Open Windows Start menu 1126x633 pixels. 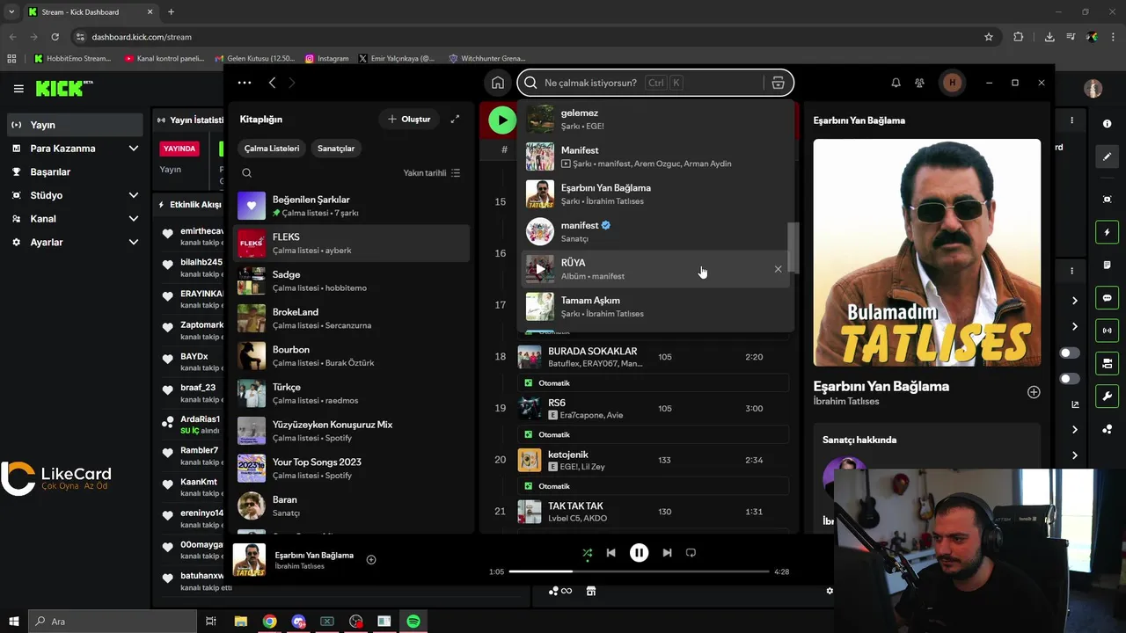pos(14,622)
